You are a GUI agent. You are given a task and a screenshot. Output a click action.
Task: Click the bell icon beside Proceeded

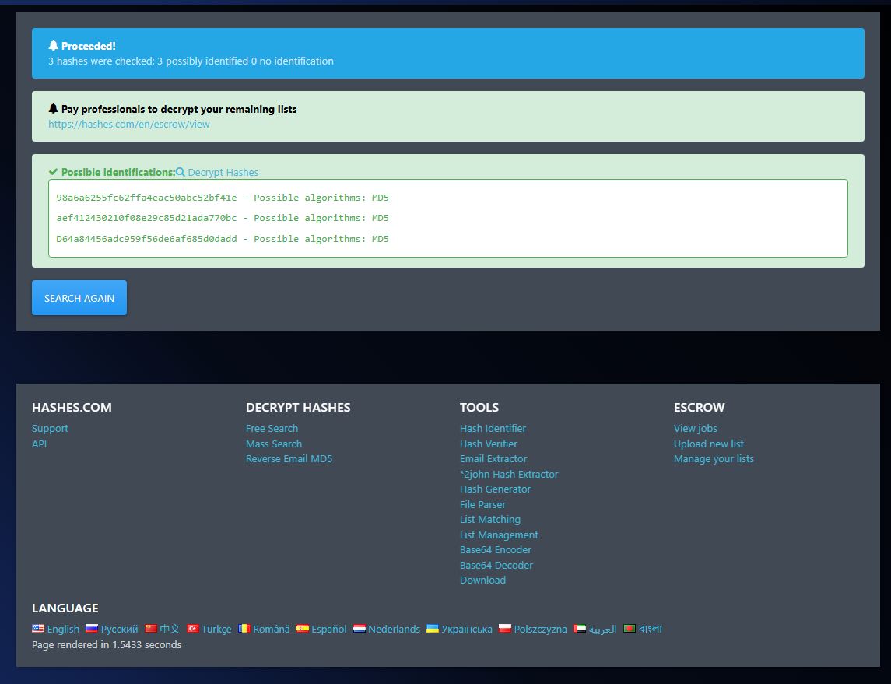point(53,45)
